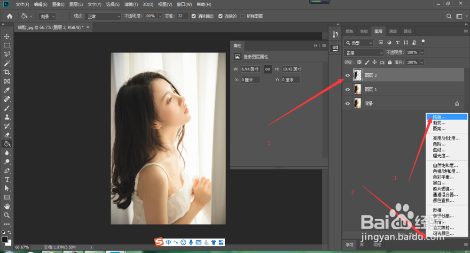Hide 图层 2 with eye icon

click(348, 76)
